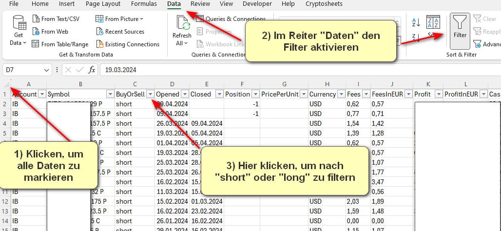Image resolution: width=501 pixels, height=231 pixels.
Task: Click FeesInEUR cell 1,89
Action: click(x=392, y=202)
